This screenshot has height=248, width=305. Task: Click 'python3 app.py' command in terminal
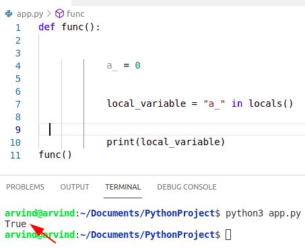pyautogui.click(x=263, y=214)
